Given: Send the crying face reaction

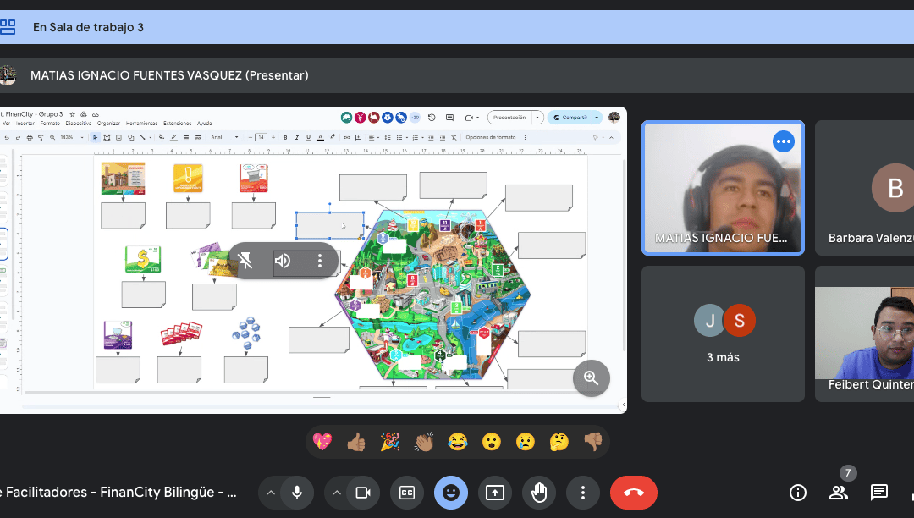Looking at the screenshot, I should 526,443.
